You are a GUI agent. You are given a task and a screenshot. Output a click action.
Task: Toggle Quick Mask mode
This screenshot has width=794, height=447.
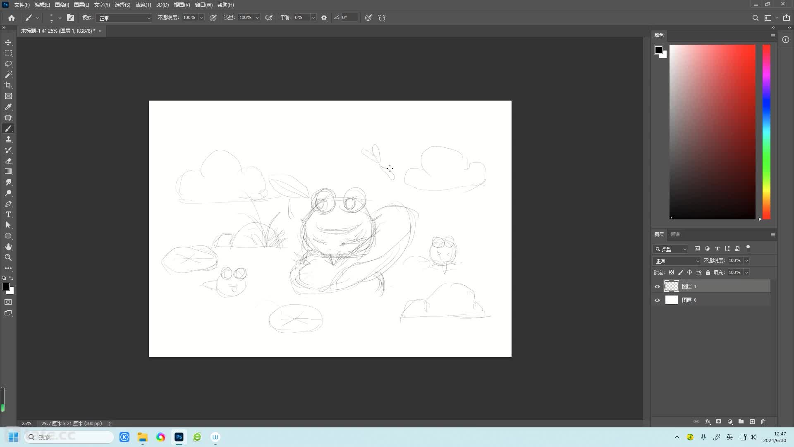coord(8,302)
